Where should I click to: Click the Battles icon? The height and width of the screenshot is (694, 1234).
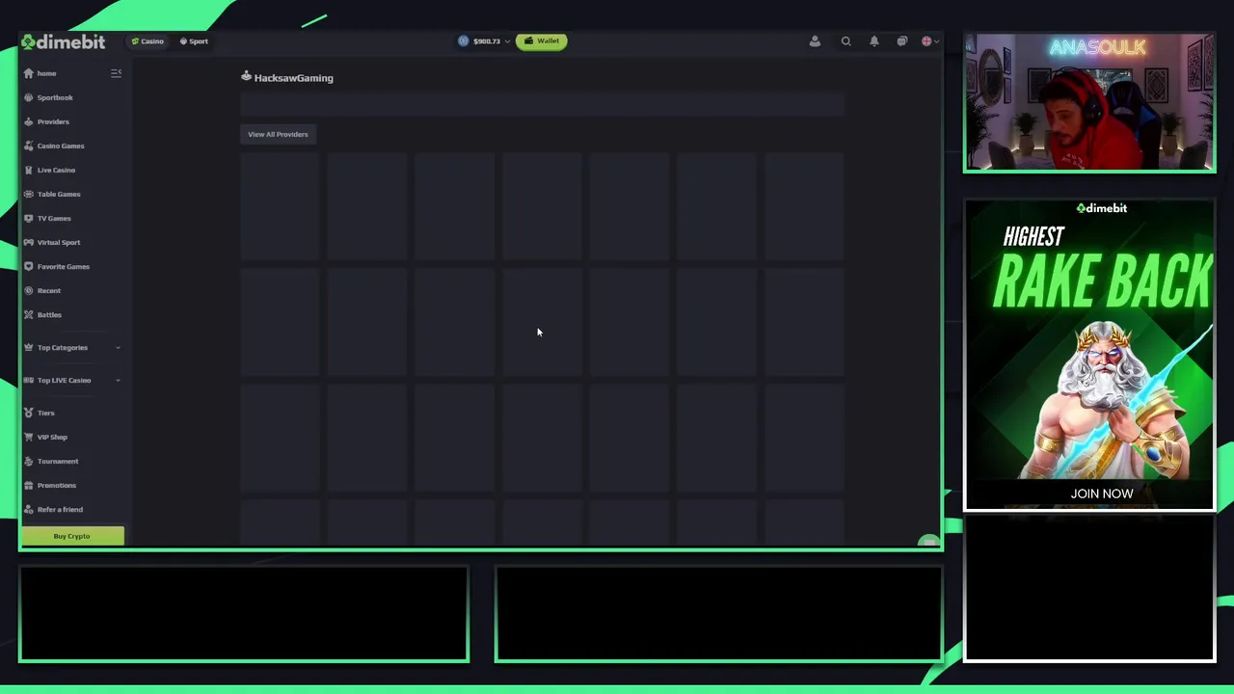28,314
